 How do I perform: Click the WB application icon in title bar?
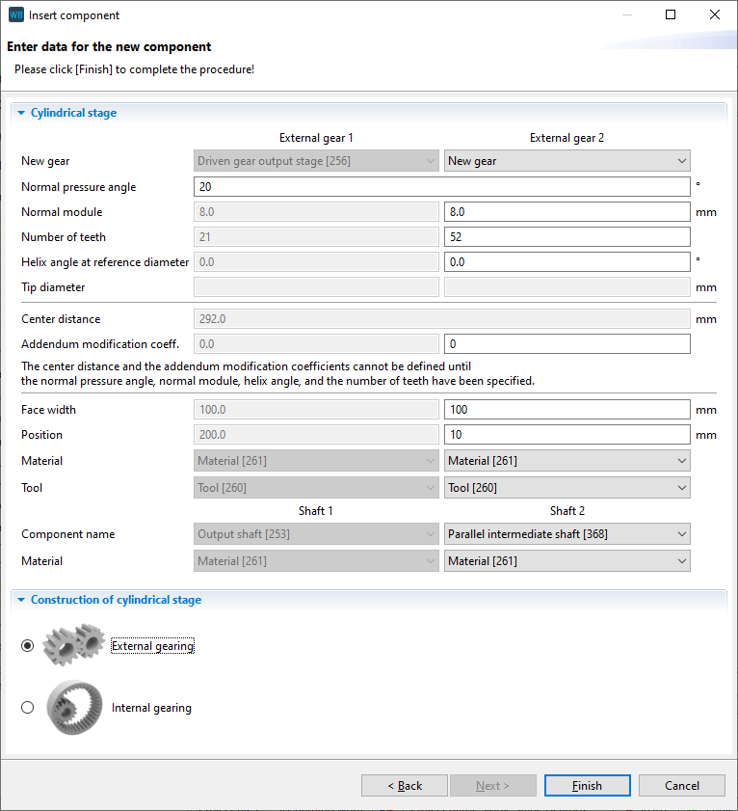pos(15,15)
